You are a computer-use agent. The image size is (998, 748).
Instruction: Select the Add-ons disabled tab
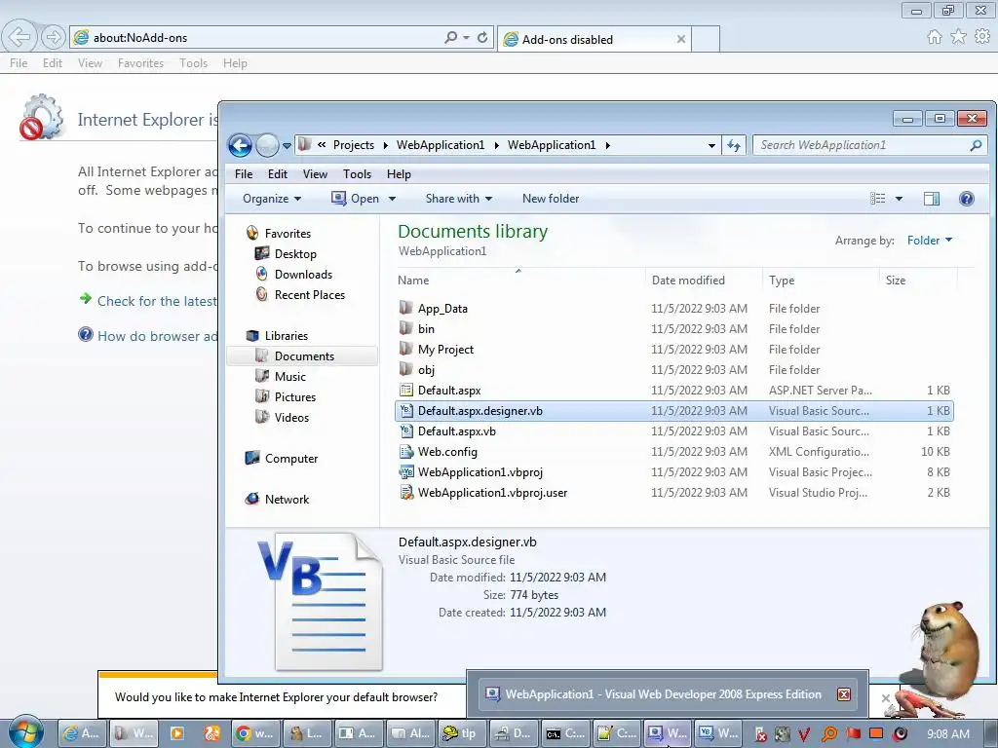[595, 39]
